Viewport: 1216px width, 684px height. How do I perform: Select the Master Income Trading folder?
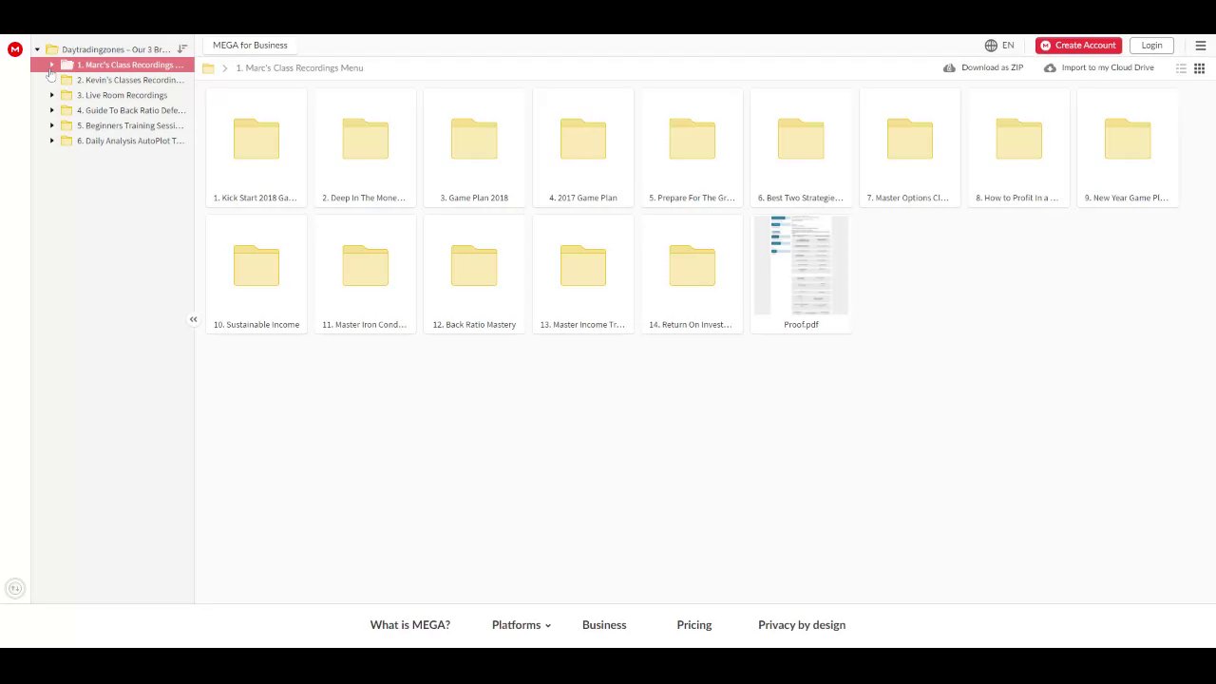click(583, 274)
